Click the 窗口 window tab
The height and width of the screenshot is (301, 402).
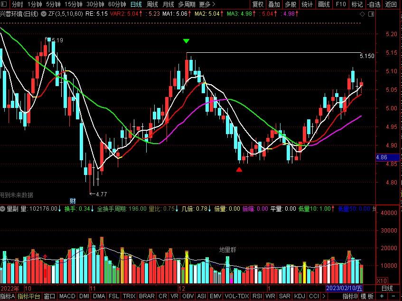point(49,296)
